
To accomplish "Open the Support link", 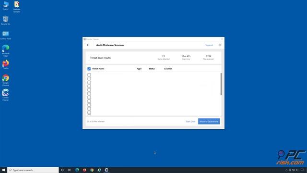I will click(209, 45).
